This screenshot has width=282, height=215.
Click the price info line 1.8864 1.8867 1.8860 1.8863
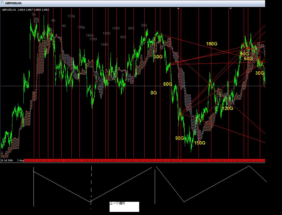point(33,10)
